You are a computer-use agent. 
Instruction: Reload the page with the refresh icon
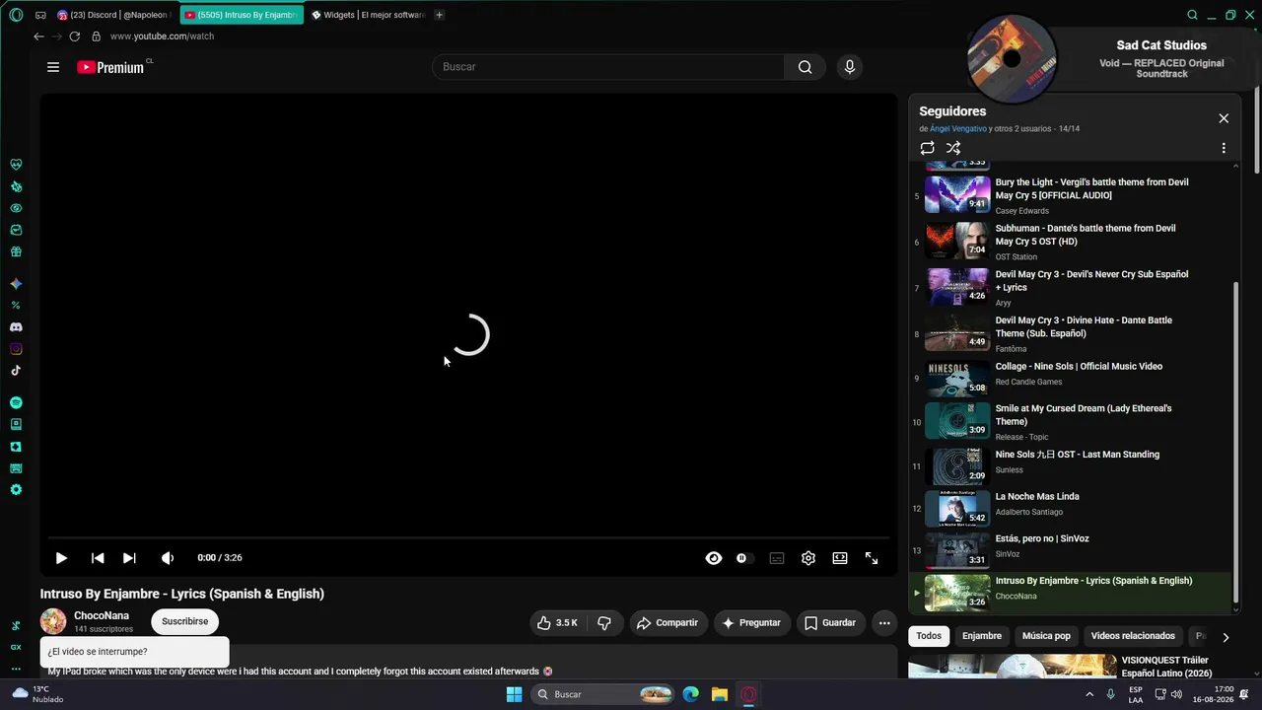click(x=74, y=36)
